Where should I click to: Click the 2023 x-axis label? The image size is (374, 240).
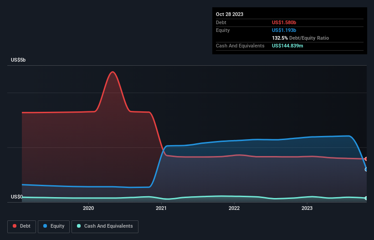click(x=307, y=208)
